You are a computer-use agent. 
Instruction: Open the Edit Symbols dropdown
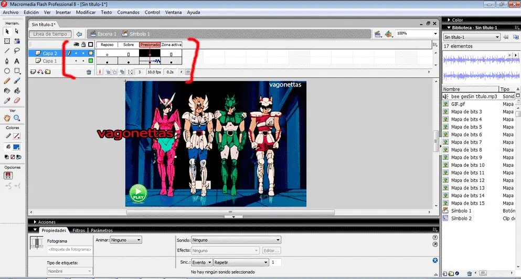[388, 34]
